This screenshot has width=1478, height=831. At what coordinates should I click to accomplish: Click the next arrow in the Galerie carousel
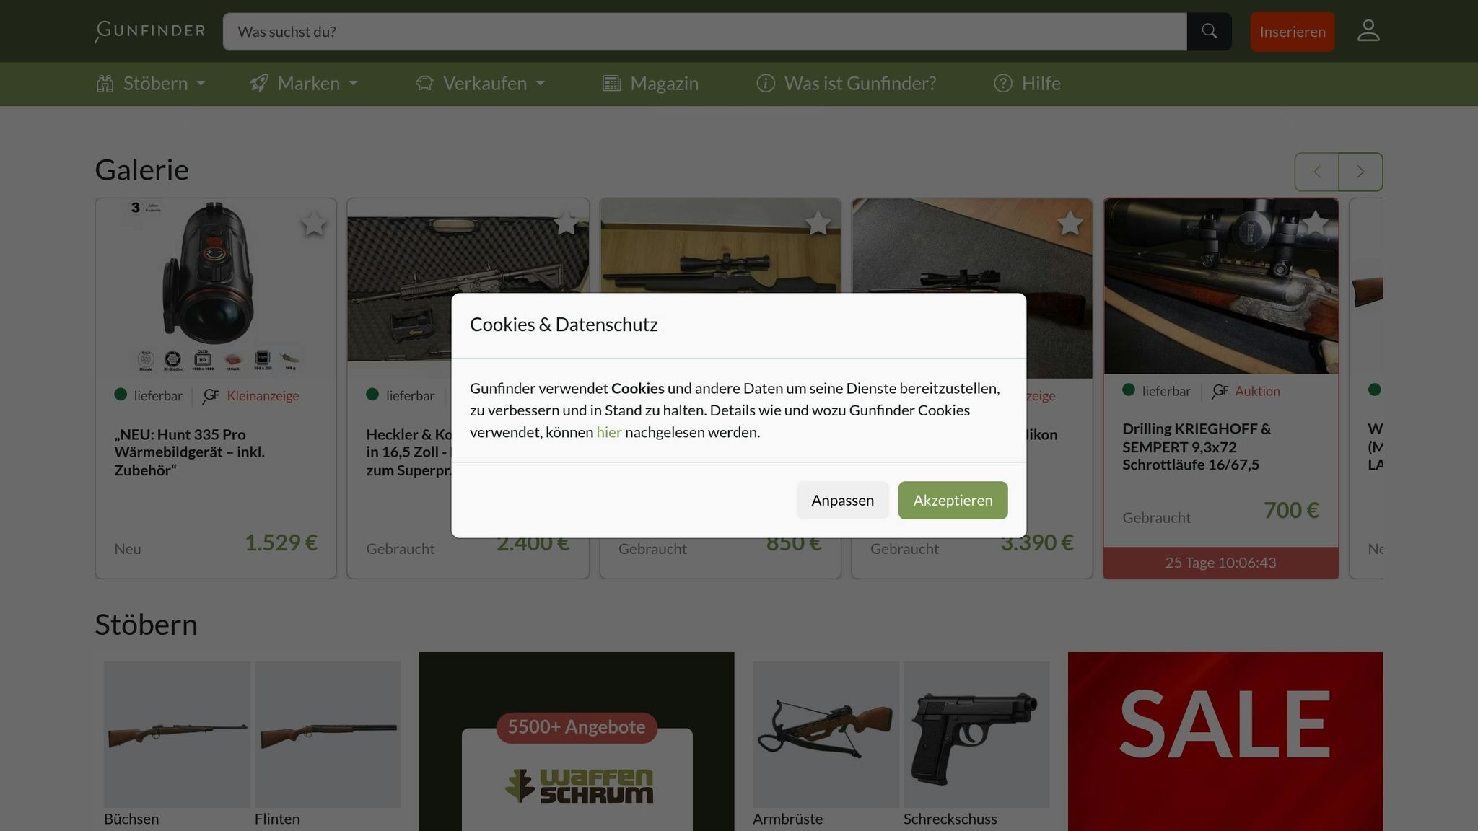tap(1360, 172)
